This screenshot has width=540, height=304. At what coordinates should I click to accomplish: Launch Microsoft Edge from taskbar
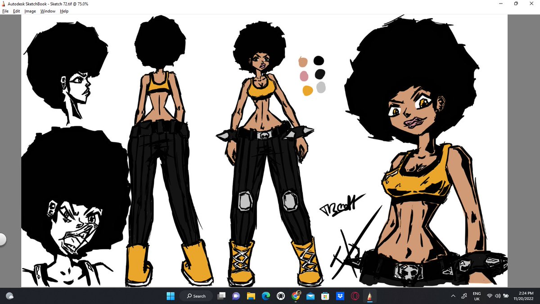tap(266, 296)
